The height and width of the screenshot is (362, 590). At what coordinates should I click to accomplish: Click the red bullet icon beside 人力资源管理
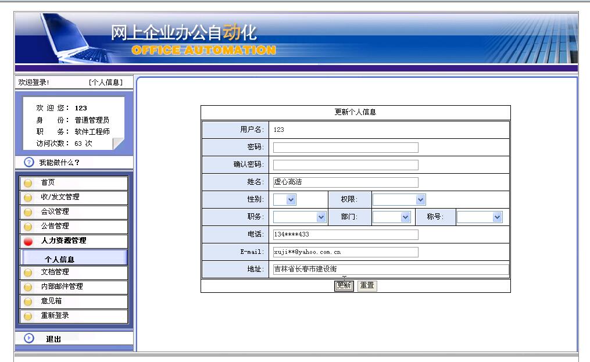pos(28,241)
